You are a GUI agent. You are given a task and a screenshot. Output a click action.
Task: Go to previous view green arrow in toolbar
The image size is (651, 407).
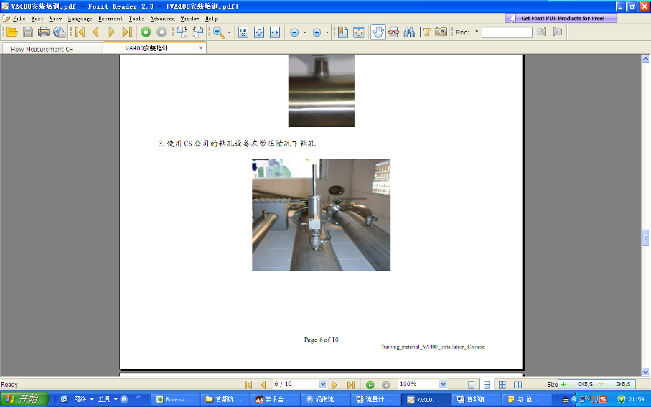(x=146, y=32)
